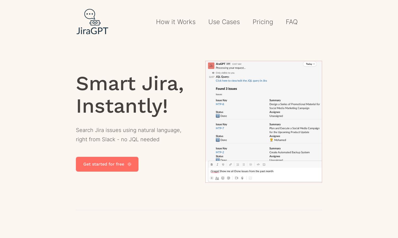Toggle Italic in the Slack composer toolbar
Screen dimensions: 398x238
point(217,164)
